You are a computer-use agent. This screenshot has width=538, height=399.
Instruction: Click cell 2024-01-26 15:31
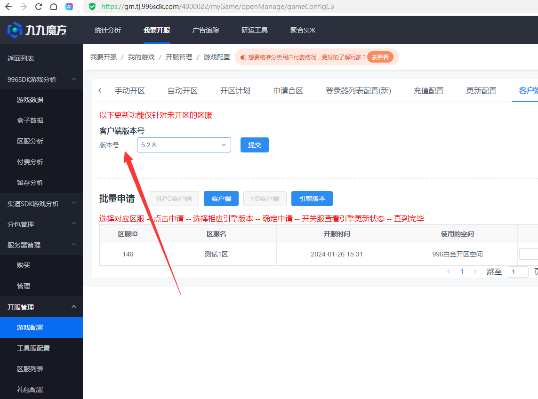click(x=337, y=254)
